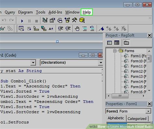Image resolution: width=154 pixels, height=129 pixels.
Task: Click the project tree horizontal scrollbar thumb
Action: pyautogui.click(x=120, y=96)
